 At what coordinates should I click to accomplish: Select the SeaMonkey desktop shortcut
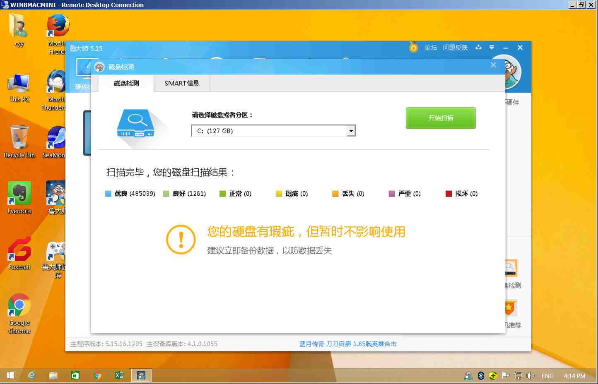click(x=55, y=142)
